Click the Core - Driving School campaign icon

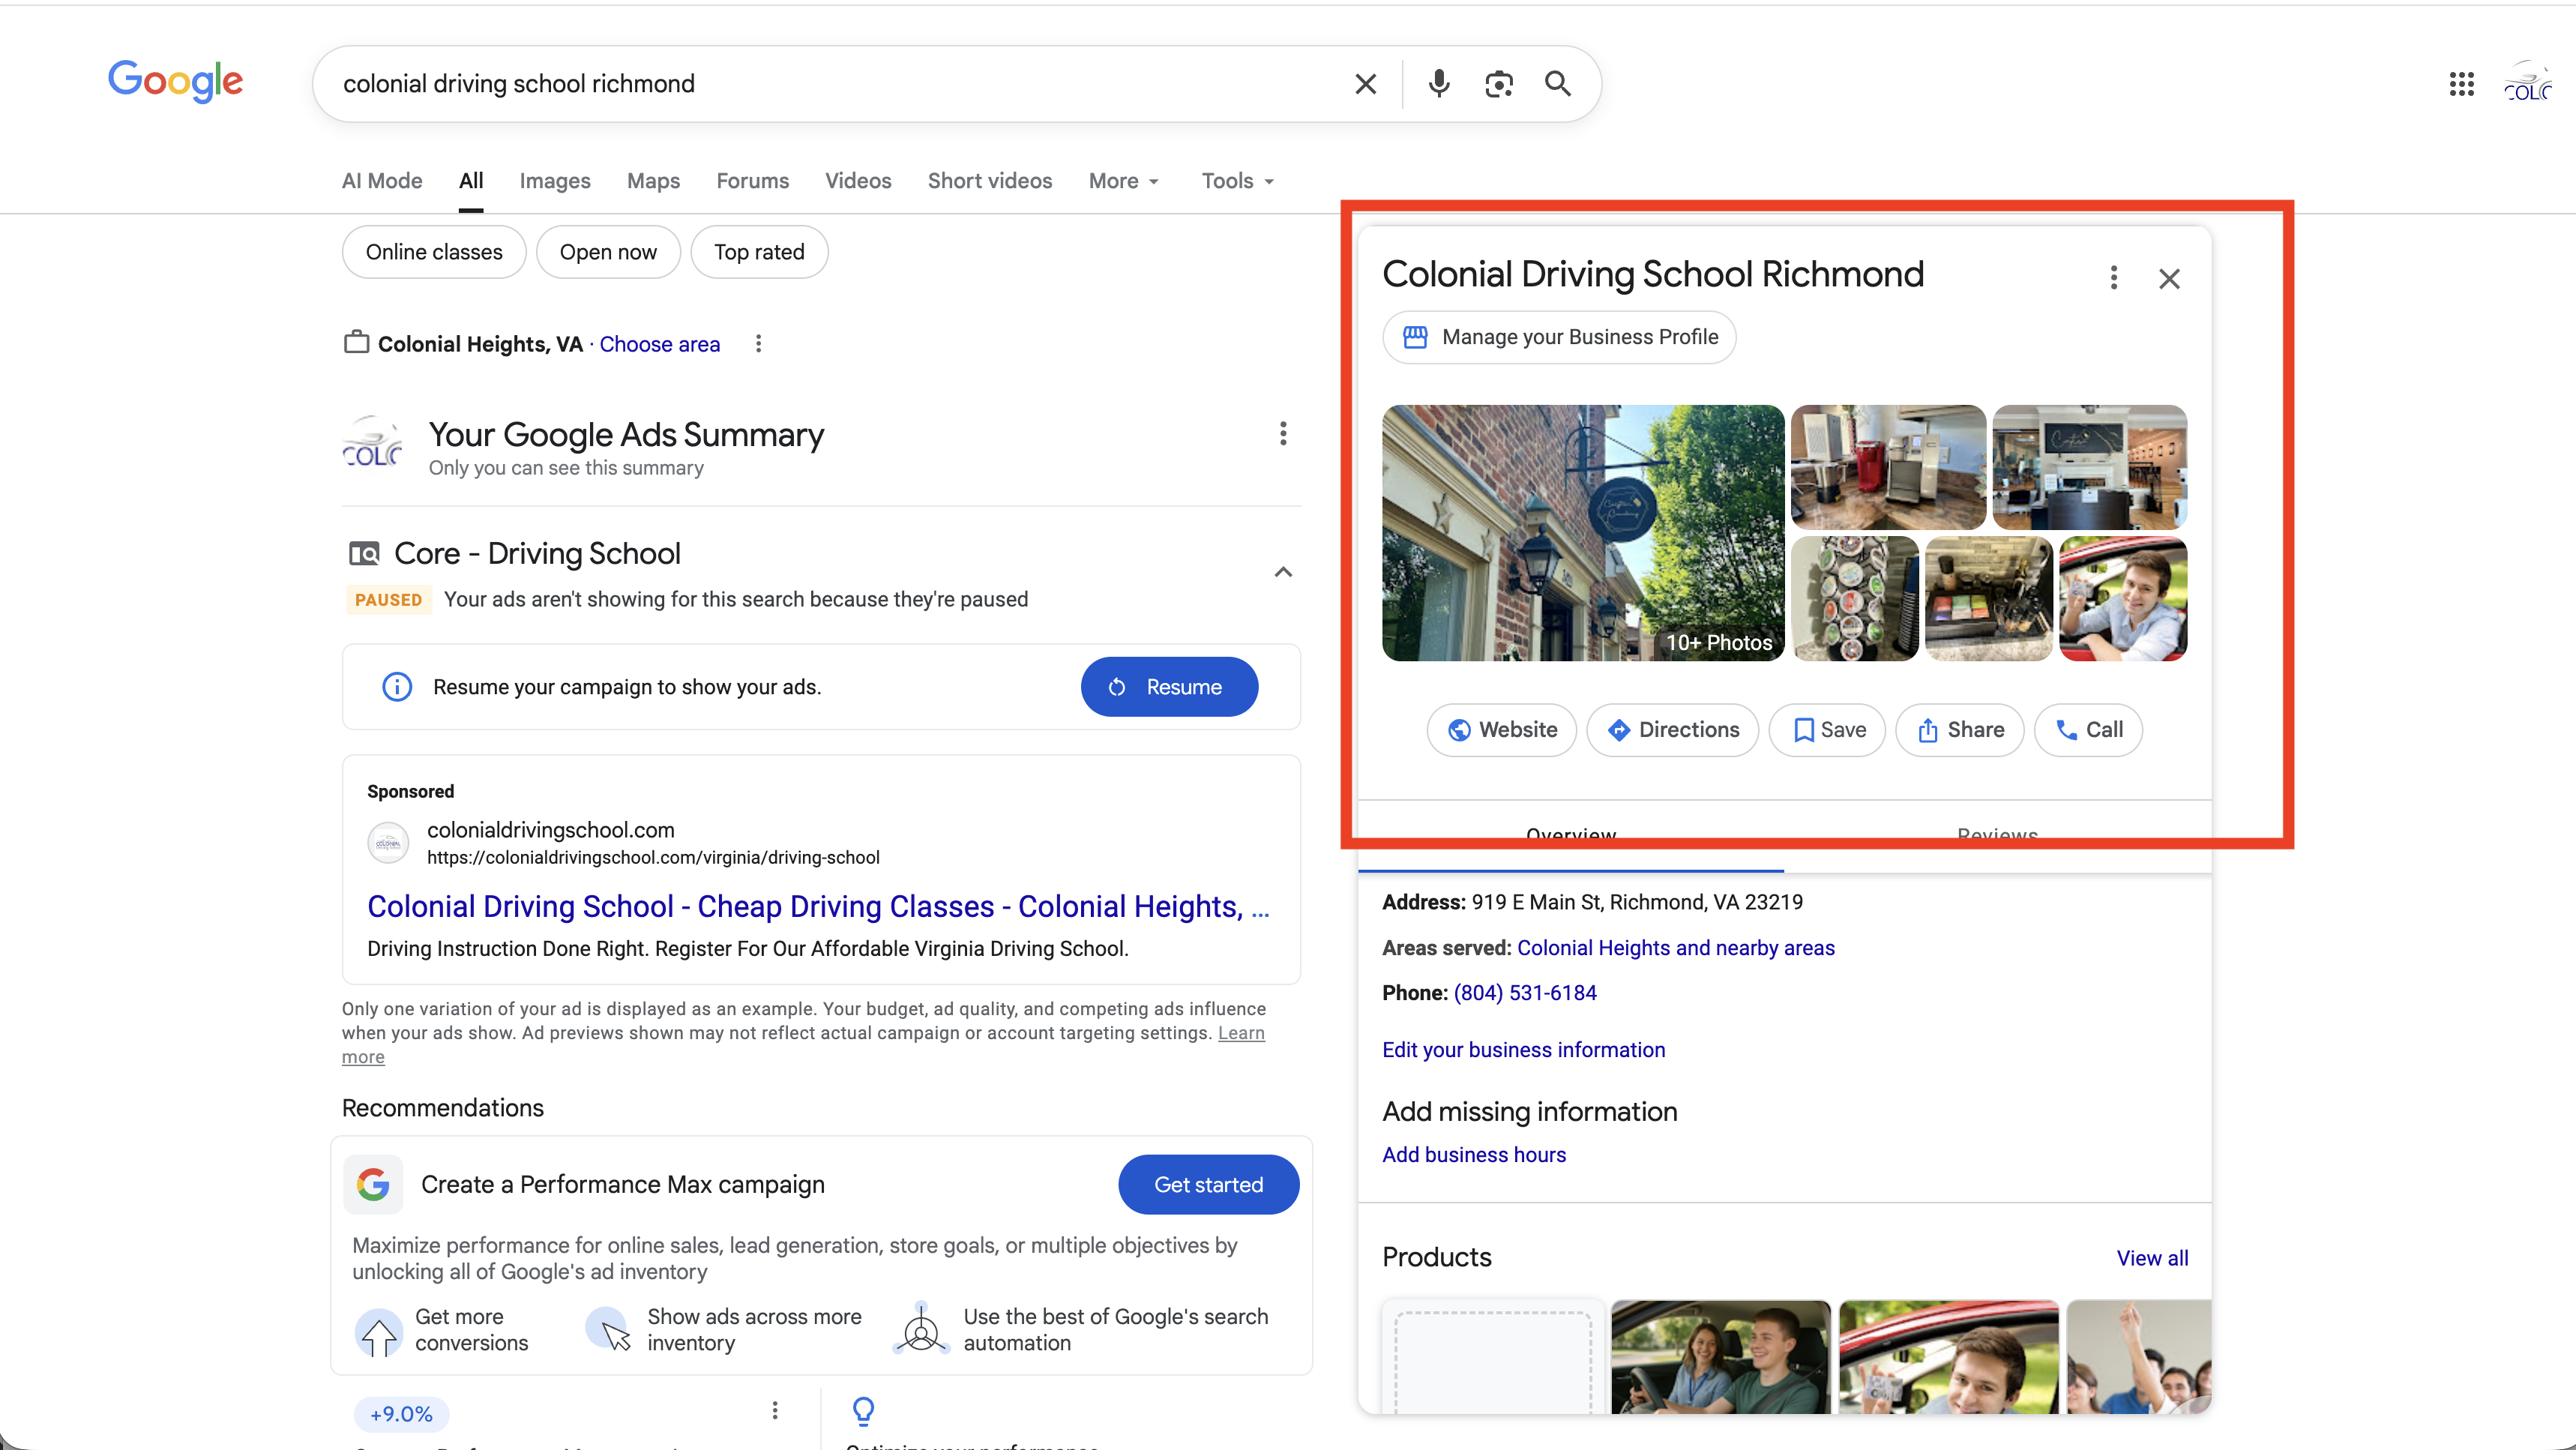(364, 553)
